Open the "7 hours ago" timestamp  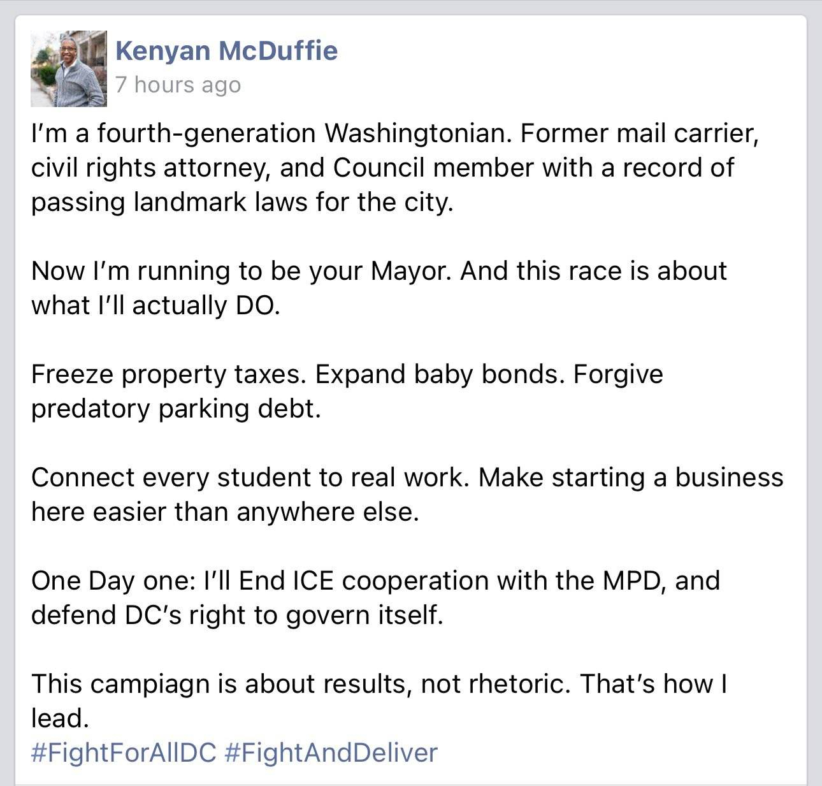click(178, 85)
